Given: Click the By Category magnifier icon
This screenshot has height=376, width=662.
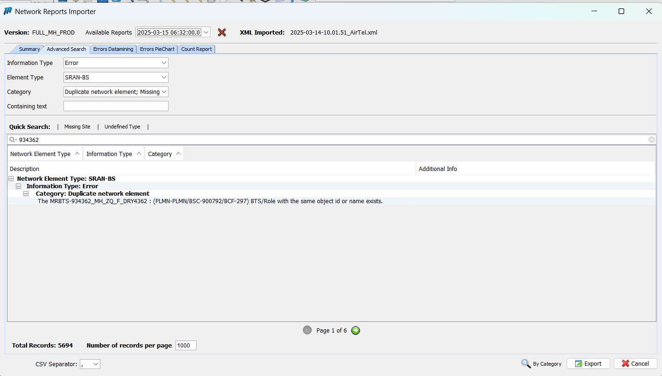Looking at the screenshot, I should coord(526,363).
